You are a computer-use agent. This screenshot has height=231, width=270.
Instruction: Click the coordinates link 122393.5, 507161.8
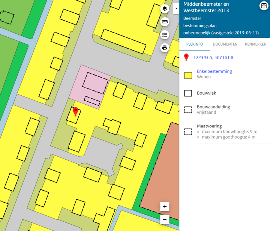(213, 58)
